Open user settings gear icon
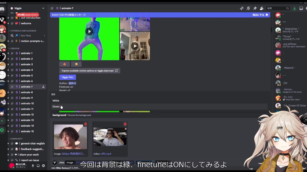The image size is (307, 172). pos(43,166)
